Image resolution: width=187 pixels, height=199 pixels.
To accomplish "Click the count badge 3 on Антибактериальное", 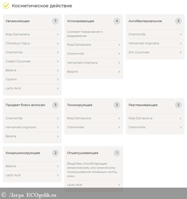I will point(178,21).
